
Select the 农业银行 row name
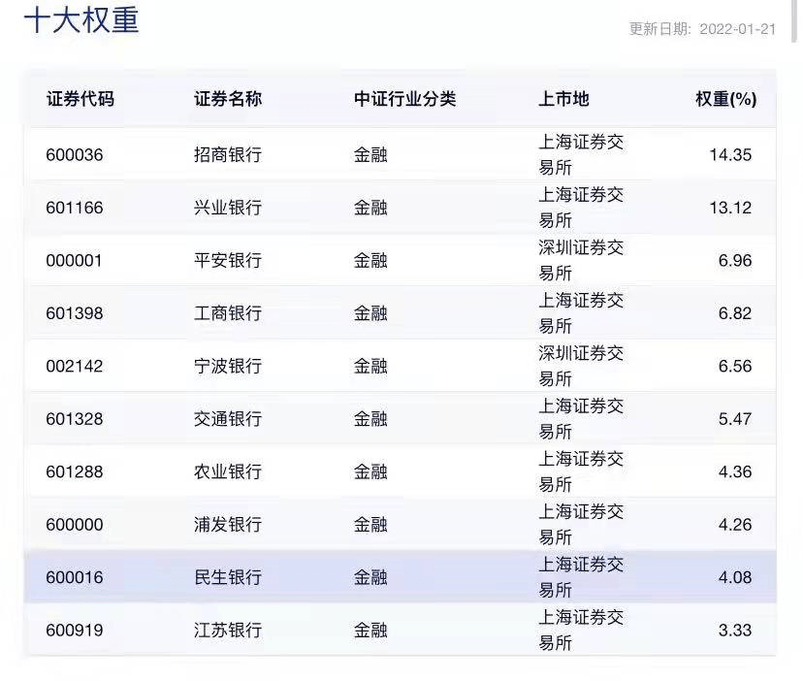click(228, 472)
